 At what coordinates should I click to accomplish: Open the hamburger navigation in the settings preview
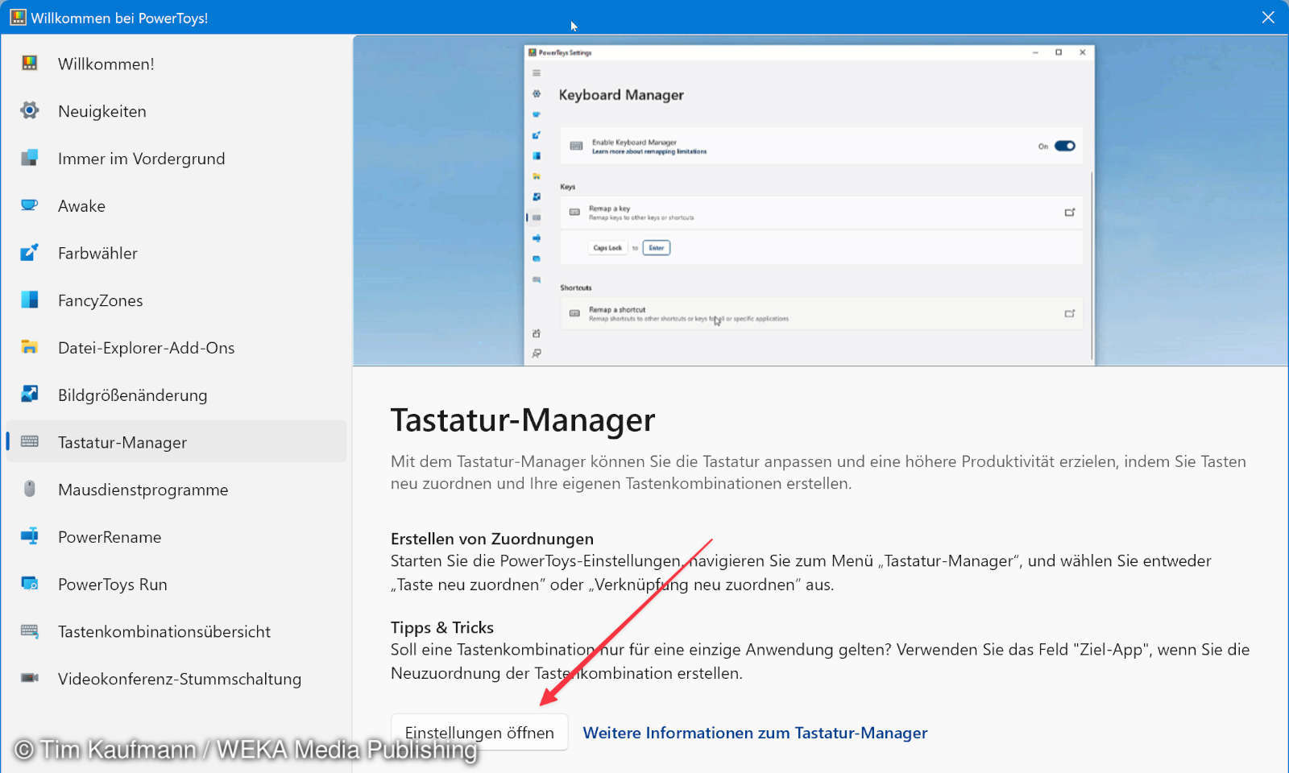535,72
